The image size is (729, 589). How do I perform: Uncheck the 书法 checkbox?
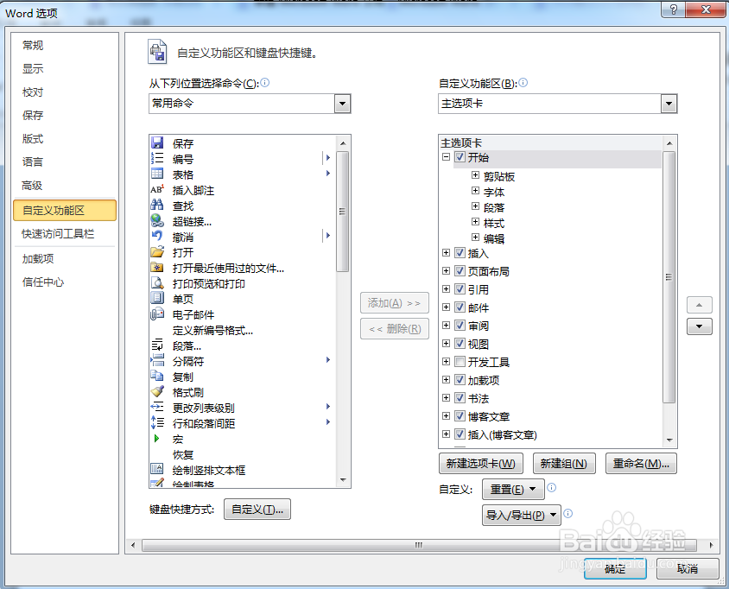[460, 398]
